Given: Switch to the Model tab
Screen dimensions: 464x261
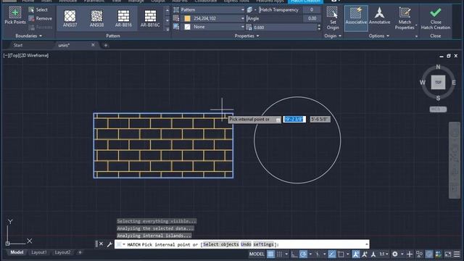Looking at the screenshot, I should coord(17,252).
